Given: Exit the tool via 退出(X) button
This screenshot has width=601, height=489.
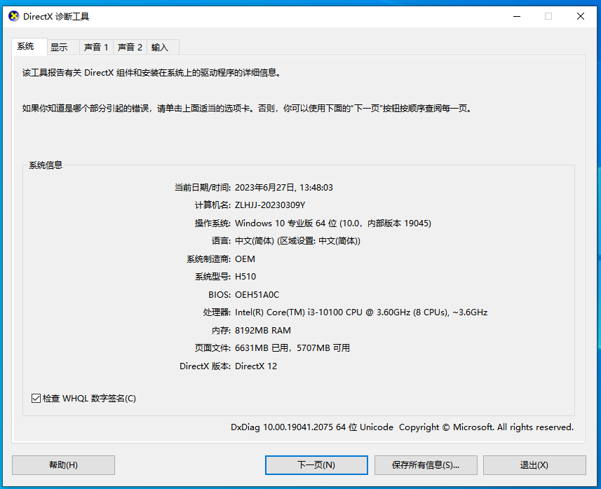Looking at the screenshot, I should pos(535,464).
